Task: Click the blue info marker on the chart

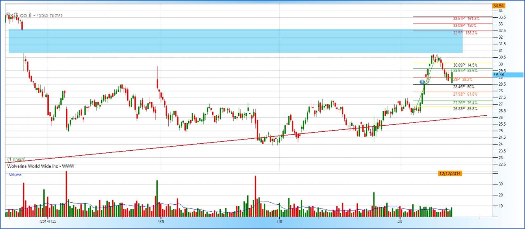Action: pos(422,82)
